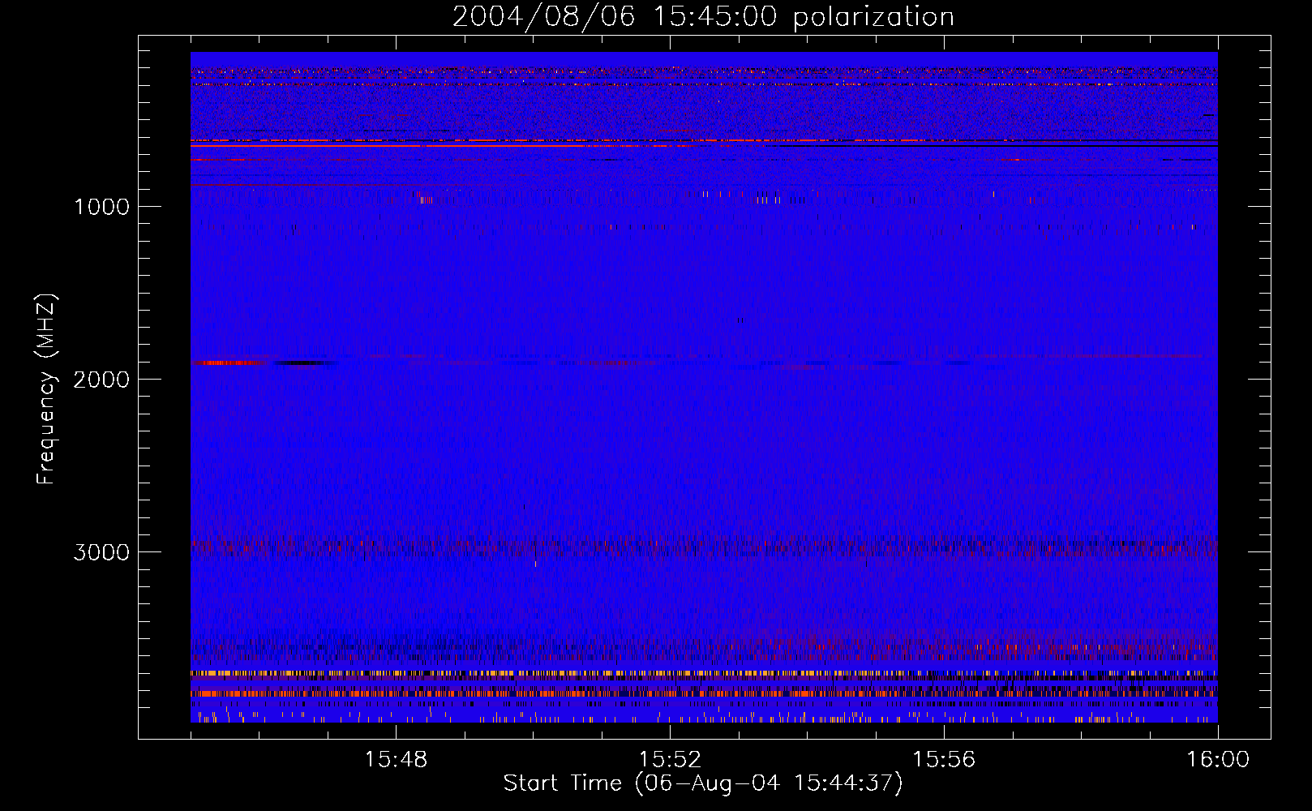Click the 16:00 time tick label
This screenshot has height=811, width=1312.
(x=1218, y=760)
